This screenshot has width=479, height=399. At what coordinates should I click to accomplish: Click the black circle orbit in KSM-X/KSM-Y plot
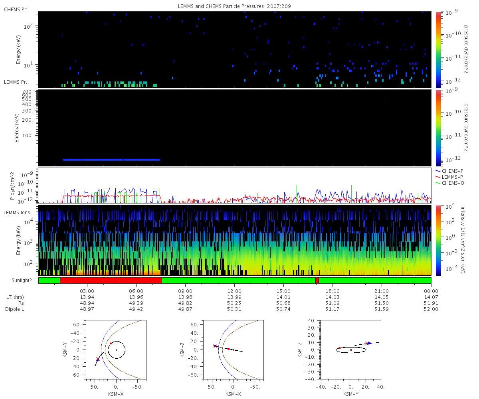coord(117,350)
